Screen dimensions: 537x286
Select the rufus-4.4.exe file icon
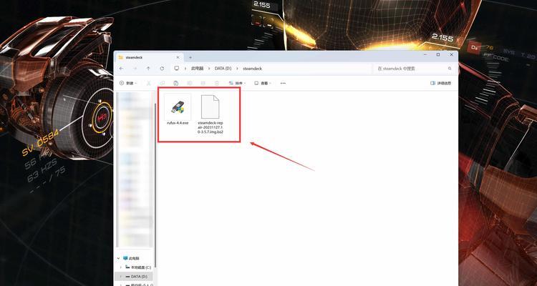click(x=178, y=107)
